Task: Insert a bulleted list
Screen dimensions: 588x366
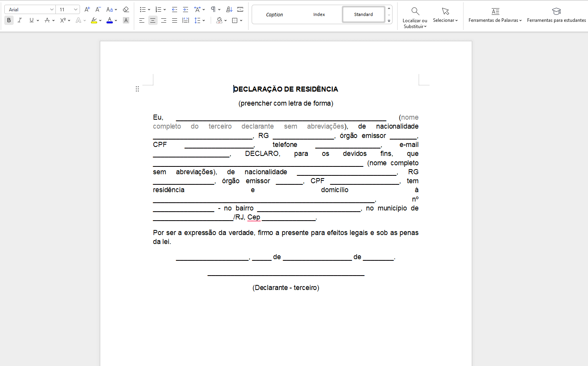Action: [x=142, y=9]
